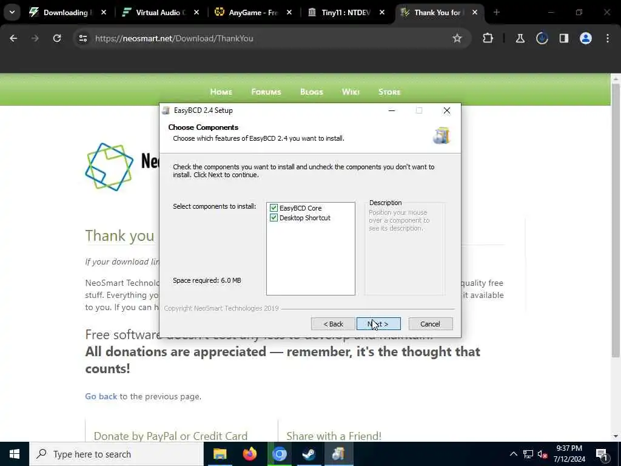621x466 pixels.
Task: Open Blogs in the NeoSmart navigation
Action: 312,92
